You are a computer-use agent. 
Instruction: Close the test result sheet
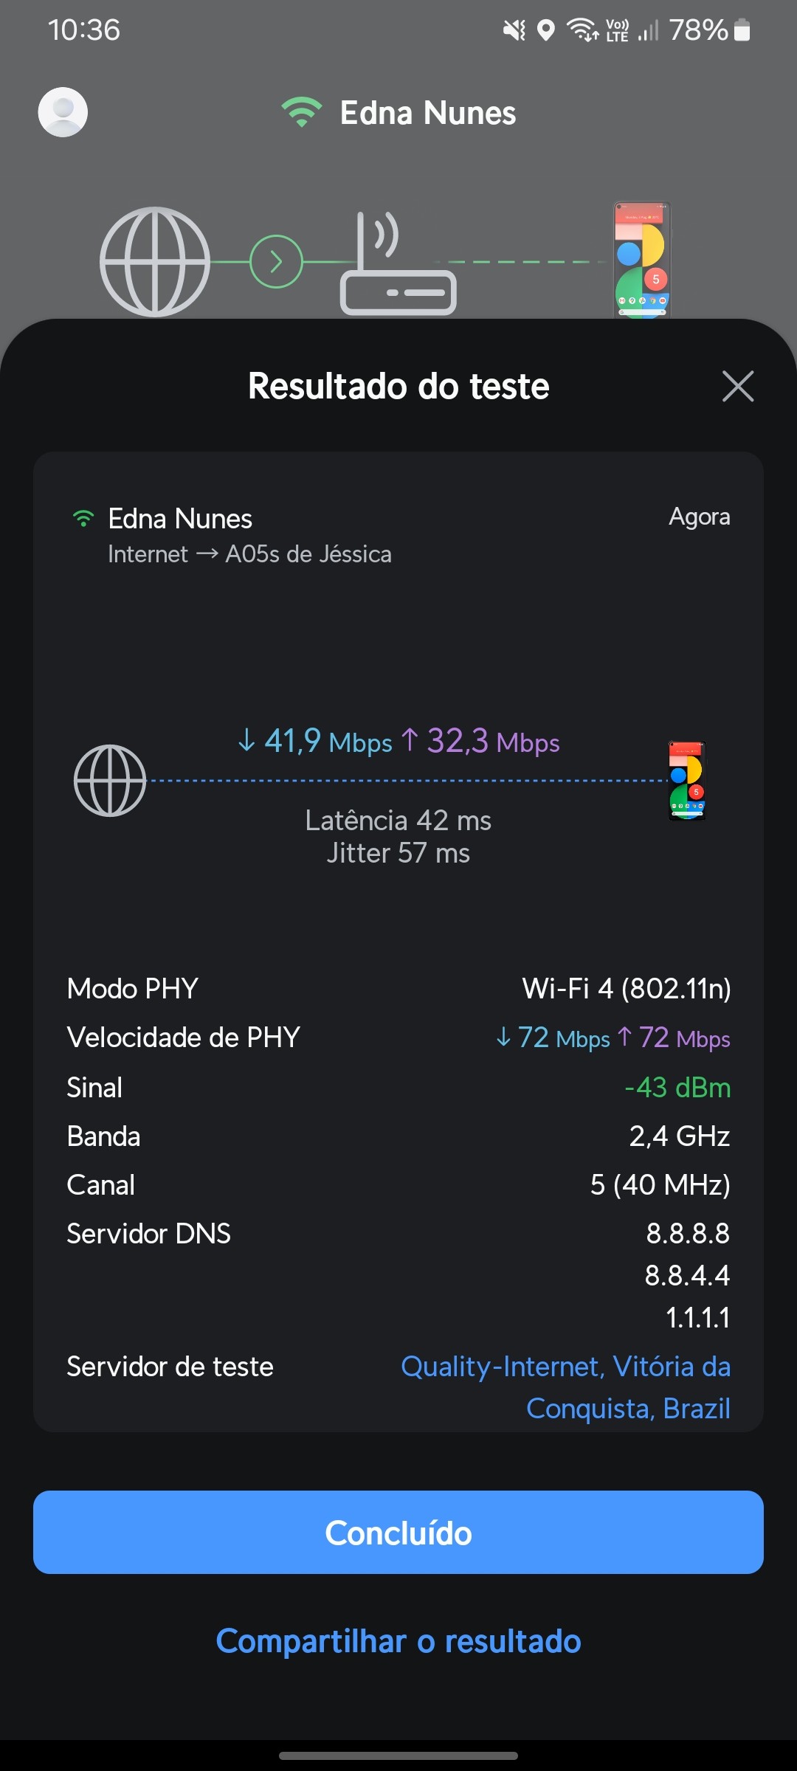(737, 386)
